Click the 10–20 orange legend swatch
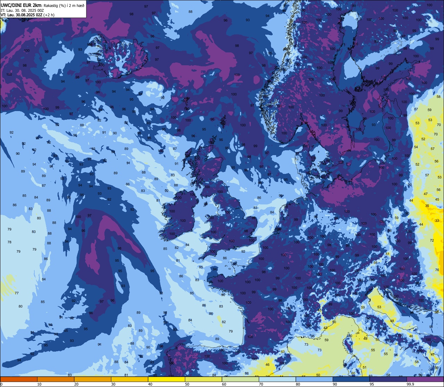This screenshot has width=444, height=387. point(55,379)
